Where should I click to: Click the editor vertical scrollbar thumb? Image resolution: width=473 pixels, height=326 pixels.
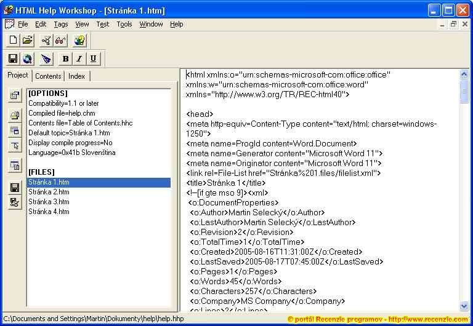click(464, 91)
